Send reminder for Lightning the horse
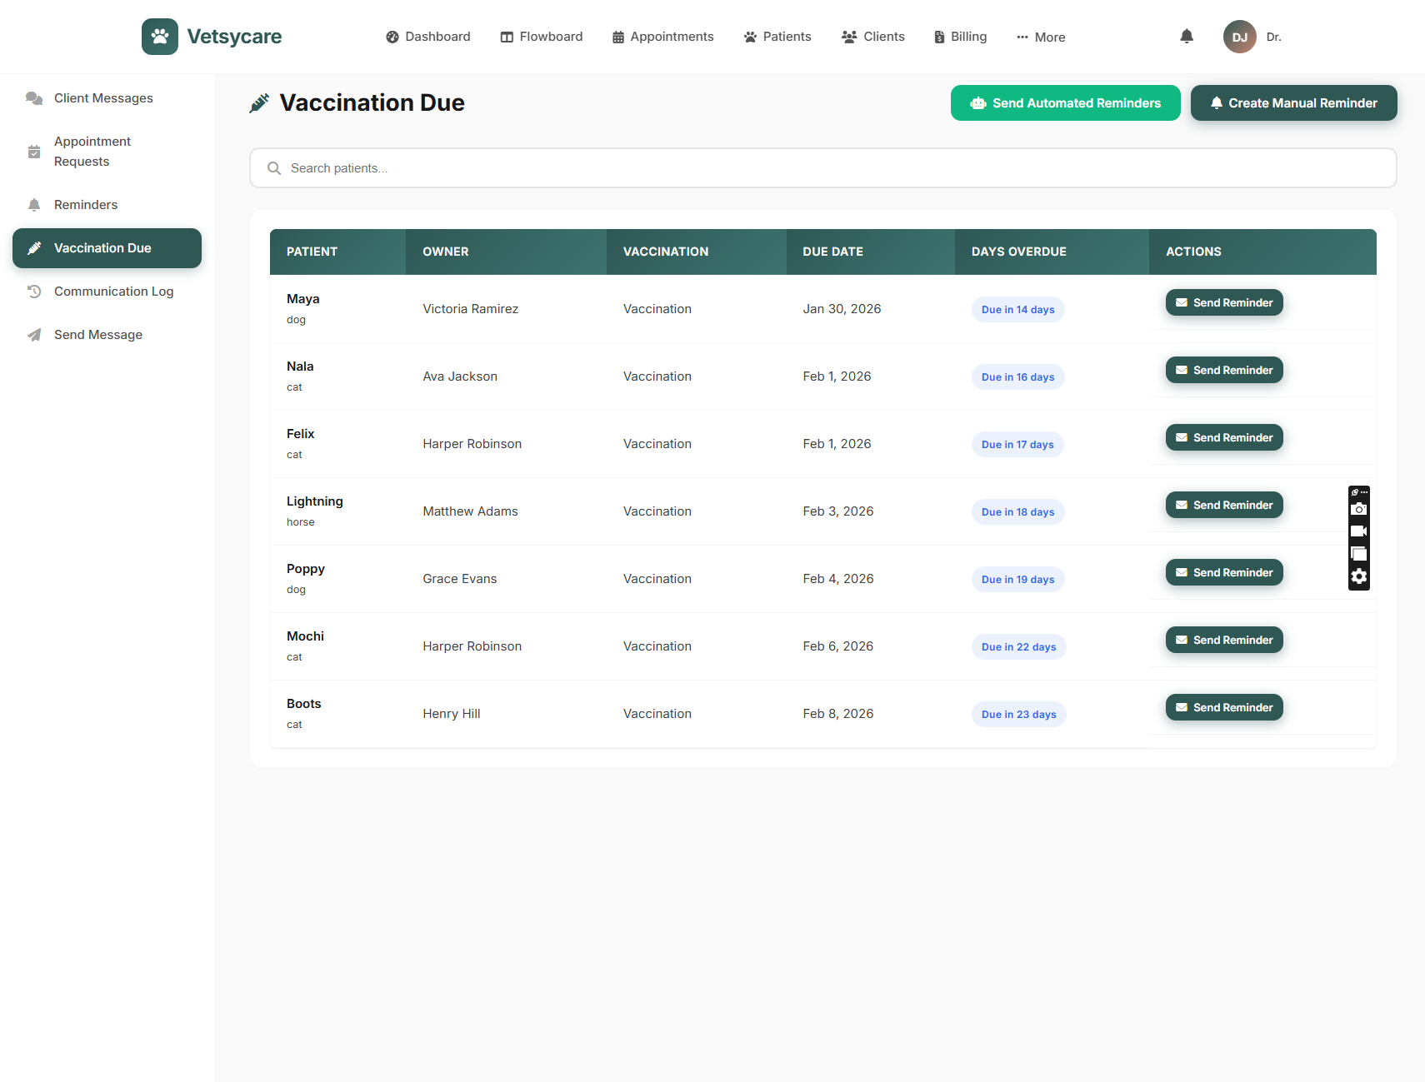Image resolution: width=1425 pixels, height=1082 pixels. [1223, 505]
